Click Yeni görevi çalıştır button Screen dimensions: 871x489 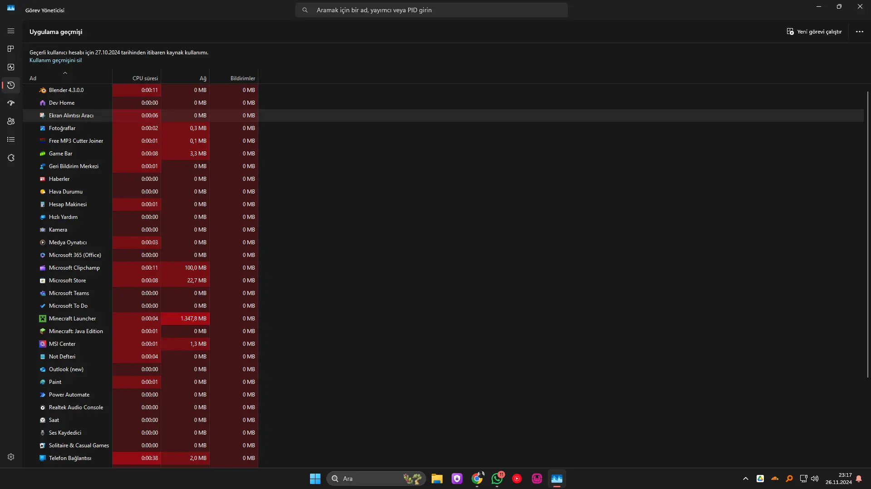814,32
